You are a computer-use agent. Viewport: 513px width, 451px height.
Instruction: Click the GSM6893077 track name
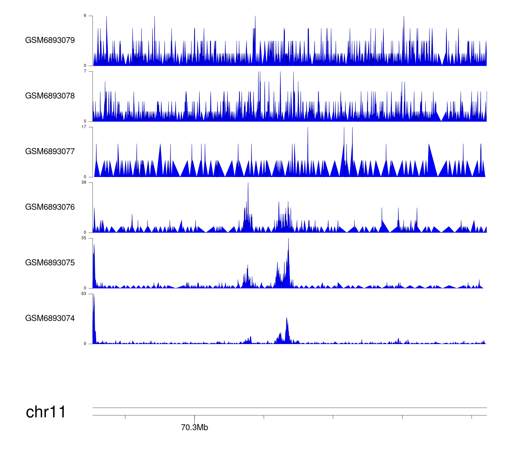coord(50,152)
